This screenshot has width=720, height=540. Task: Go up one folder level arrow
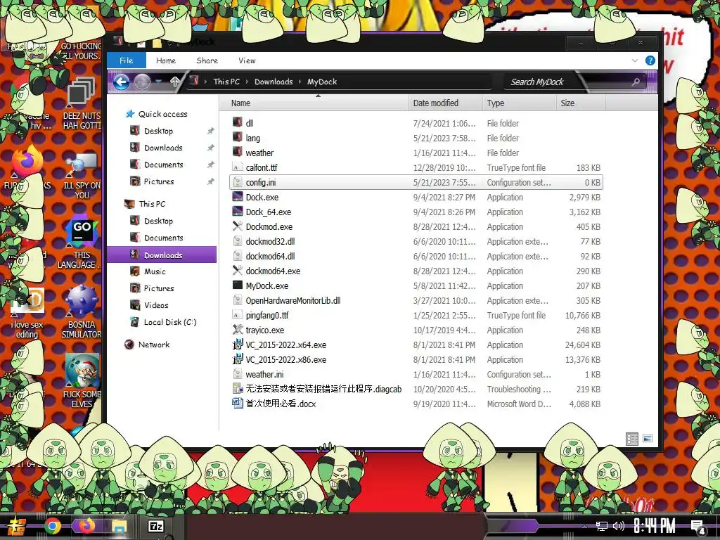pos(174,82)
